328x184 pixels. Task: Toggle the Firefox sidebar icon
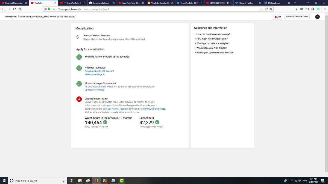pyautogui.click(x=307, y=9)
